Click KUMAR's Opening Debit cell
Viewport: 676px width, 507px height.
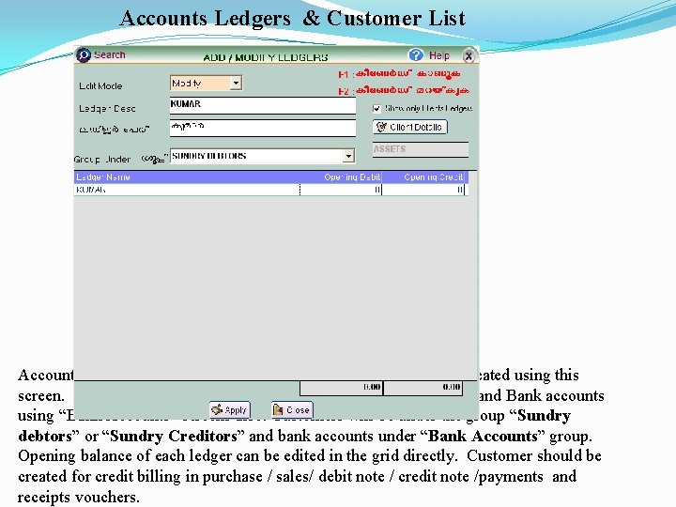[341, 190]
